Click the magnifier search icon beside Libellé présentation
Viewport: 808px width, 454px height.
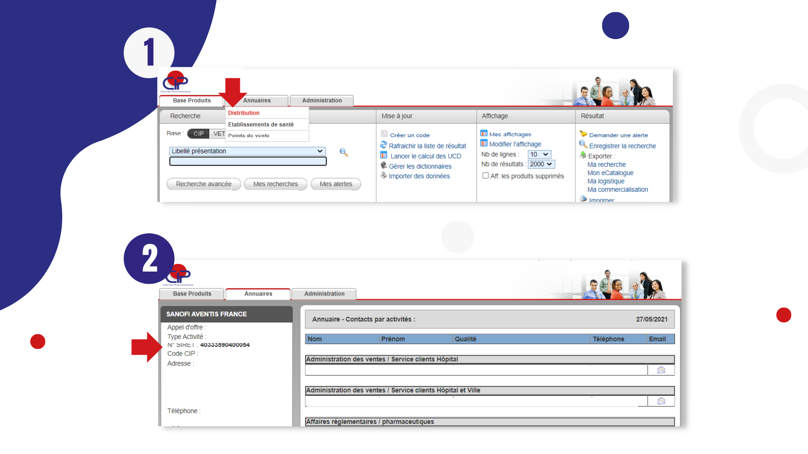[x=344, y=153]
